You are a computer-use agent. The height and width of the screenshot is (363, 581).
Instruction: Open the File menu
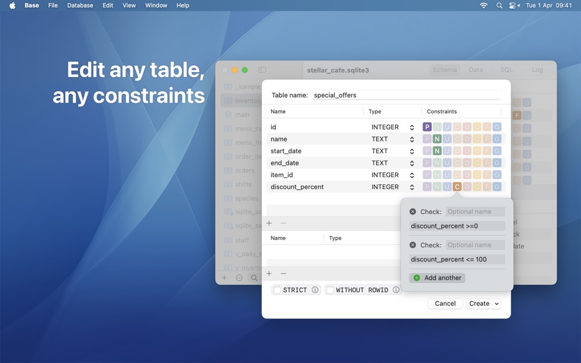[x=53, y=5]
